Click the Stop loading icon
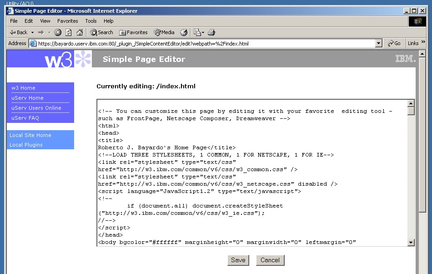 [x=58, y=32]
